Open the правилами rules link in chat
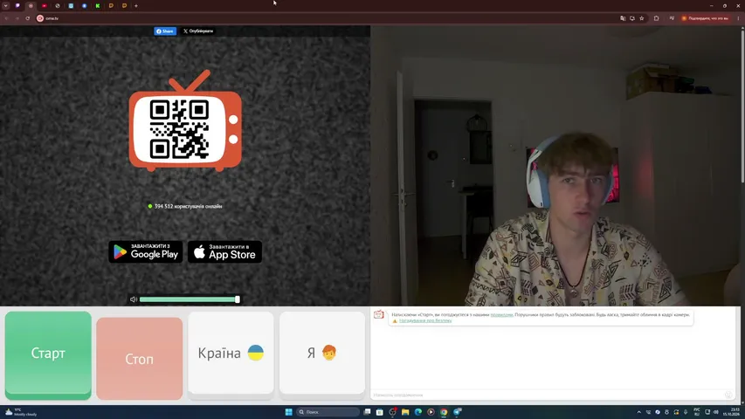The width and height of the screenshot is (745, 419). (x=501, y=314)
